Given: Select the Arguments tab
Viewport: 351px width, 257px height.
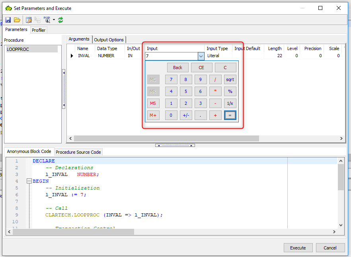Looking at the screenshot, I should click(79, 39).
